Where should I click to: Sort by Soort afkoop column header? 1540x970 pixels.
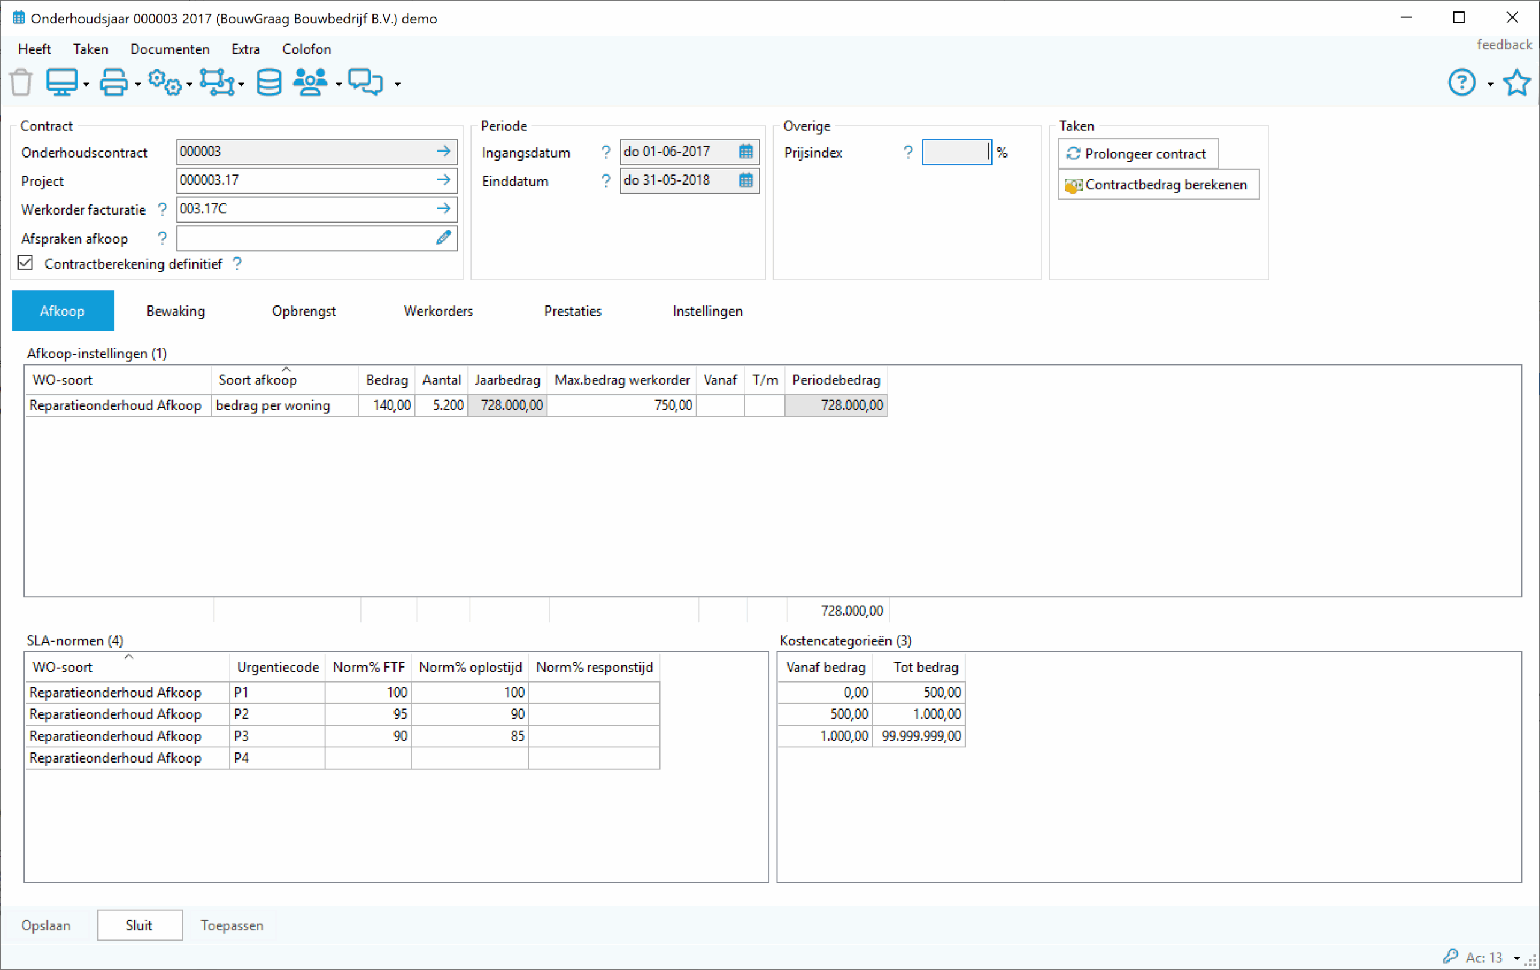coord(257,380)
